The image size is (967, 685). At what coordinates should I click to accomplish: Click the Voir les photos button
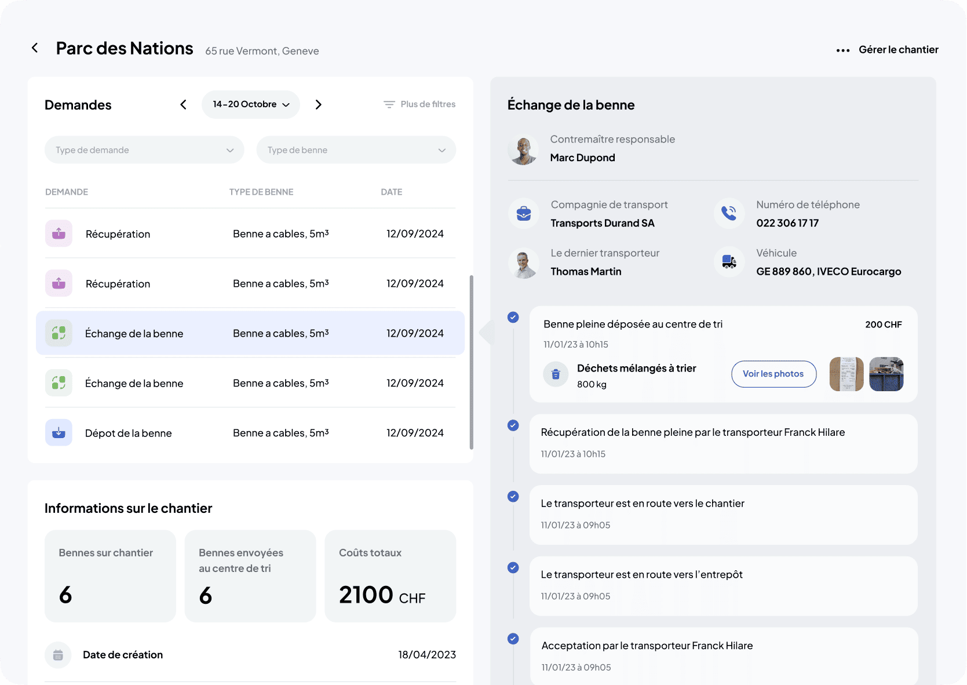tap(773, 374)
